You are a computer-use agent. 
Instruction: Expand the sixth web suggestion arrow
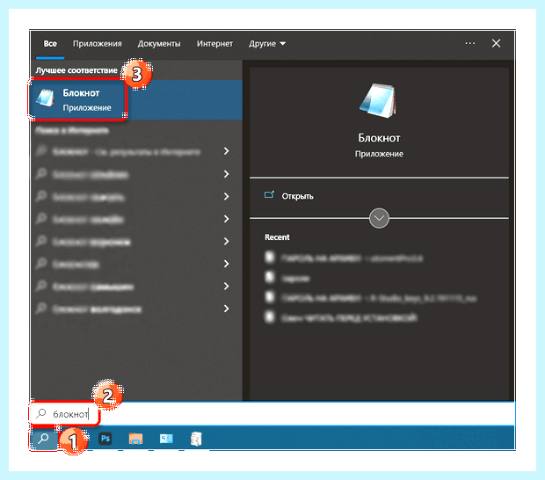tap(226, 264)
